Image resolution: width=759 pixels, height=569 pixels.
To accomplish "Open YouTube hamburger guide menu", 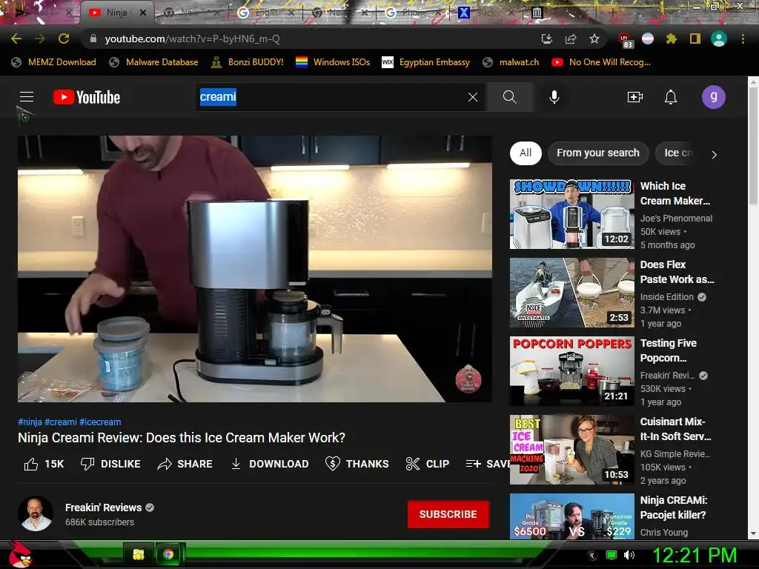I will pyautogui.click(x=27, y=97).
